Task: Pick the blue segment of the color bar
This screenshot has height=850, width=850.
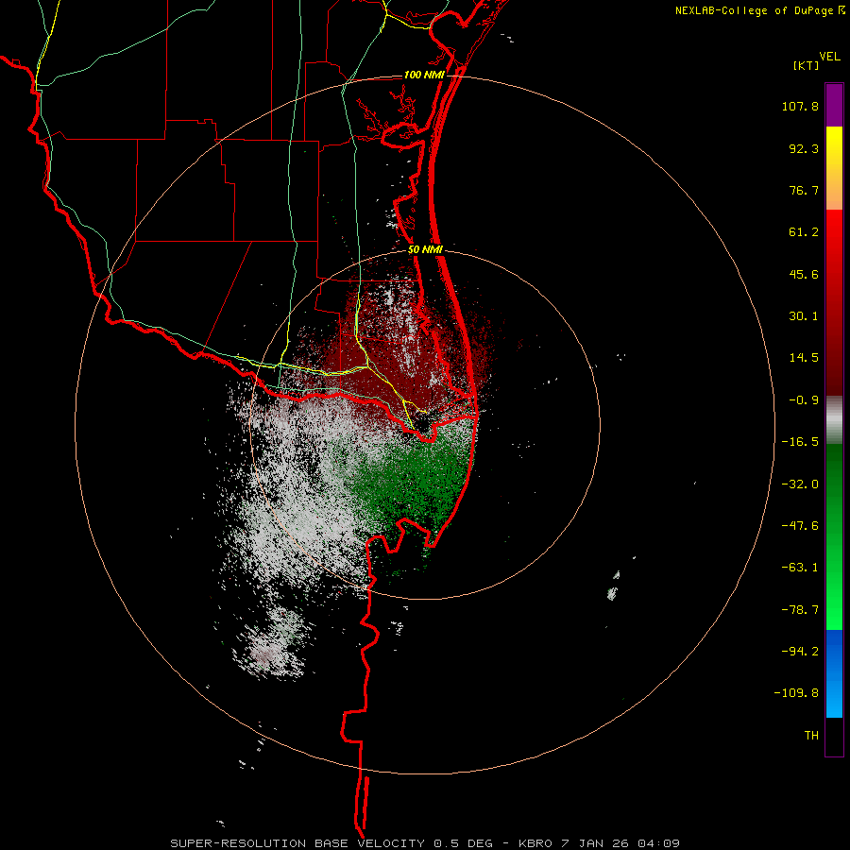Action: pyautogui.click(x=834, y=673)
